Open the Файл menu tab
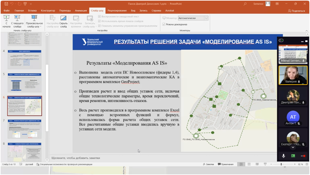The image size is (310, 175). (x=7, y=10)
